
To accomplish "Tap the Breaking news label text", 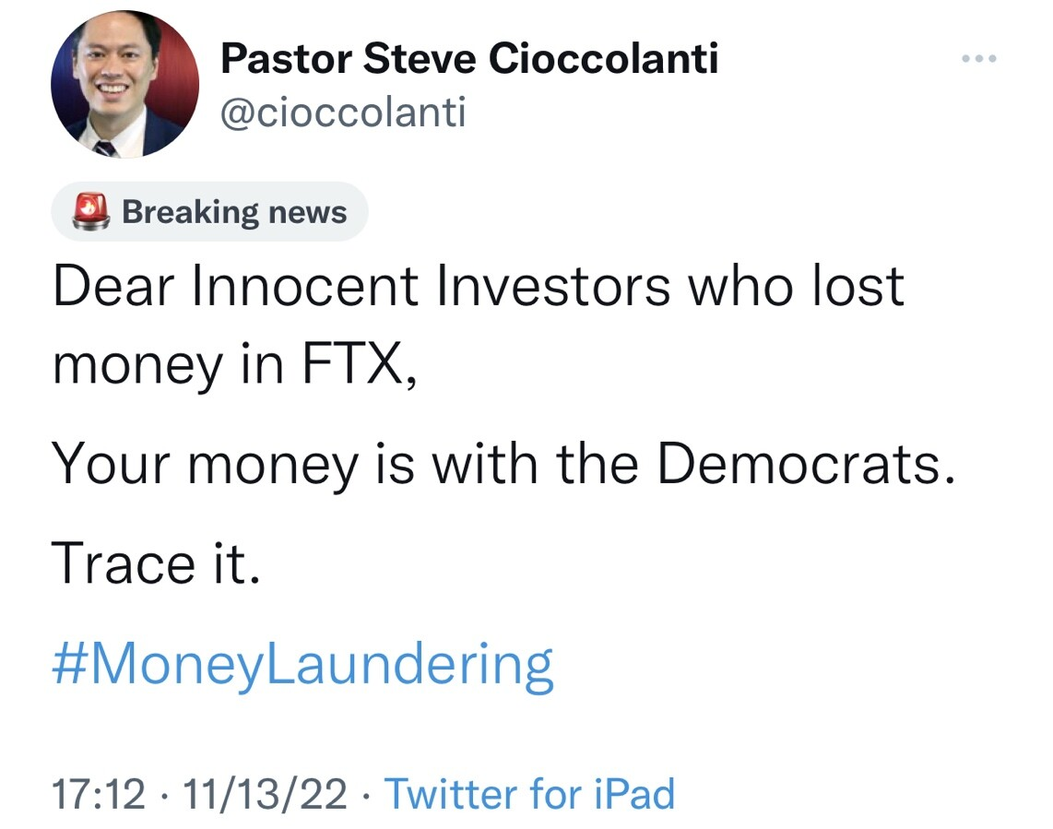I will coord(234,212).
